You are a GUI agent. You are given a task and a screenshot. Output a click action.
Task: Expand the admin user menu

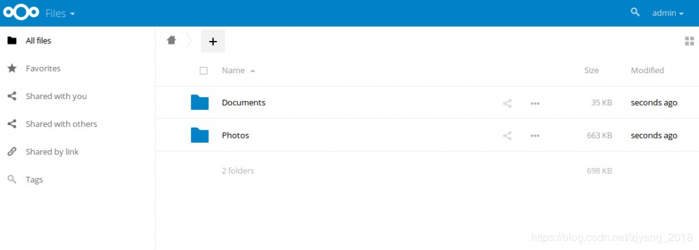point(668,14)
